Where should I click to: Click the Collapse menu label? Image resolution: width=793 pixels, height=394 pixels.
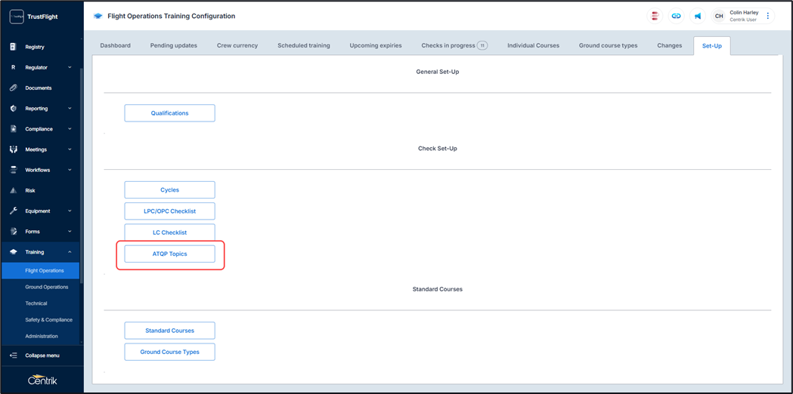coord(42,355)
